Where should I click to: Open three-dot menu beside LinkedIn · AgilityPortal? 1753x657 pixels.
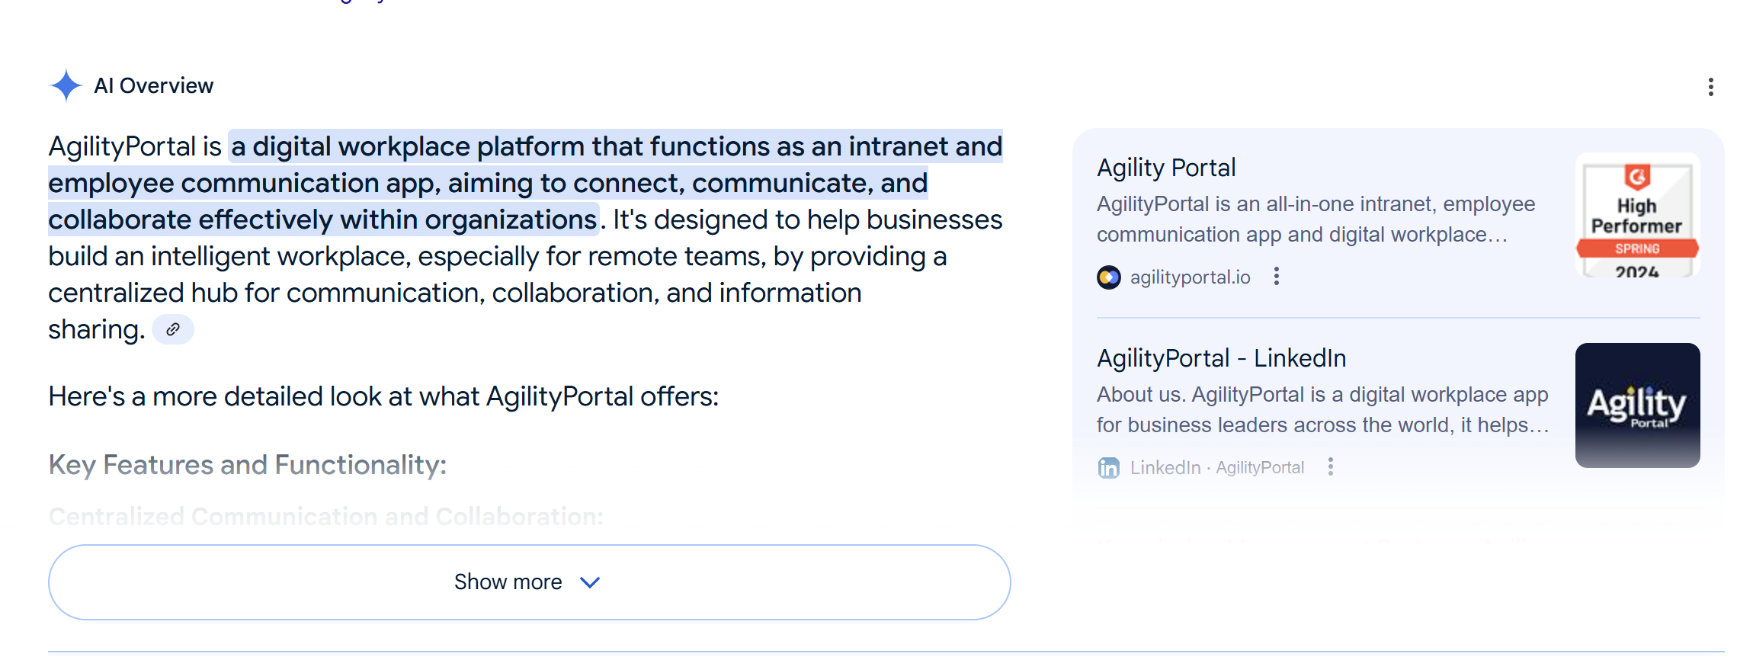(1331, 467)
